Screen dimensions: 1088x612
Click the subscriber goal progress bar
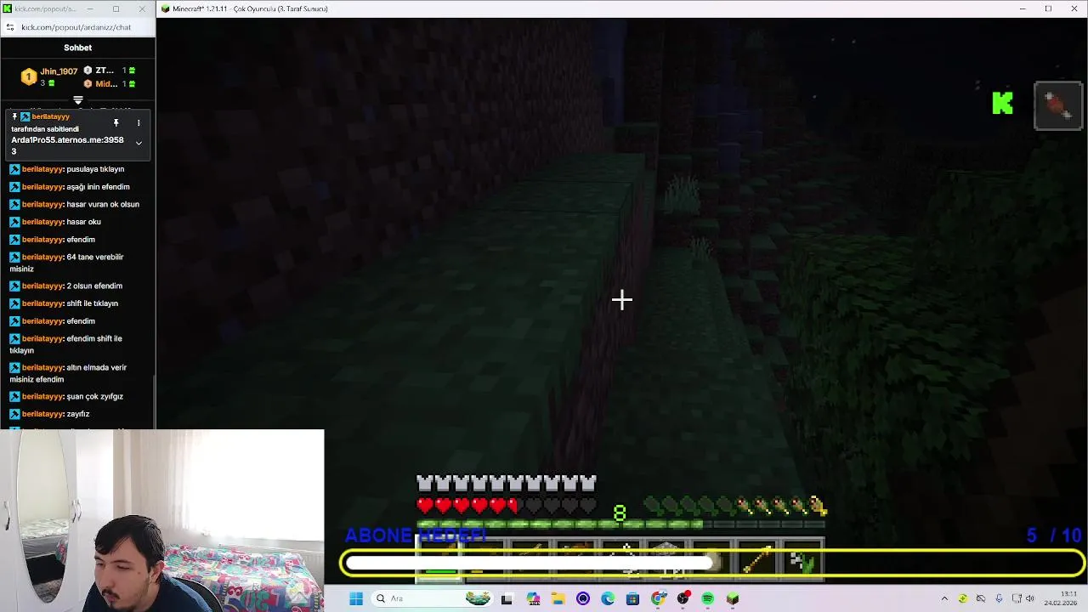coord(712,563)
